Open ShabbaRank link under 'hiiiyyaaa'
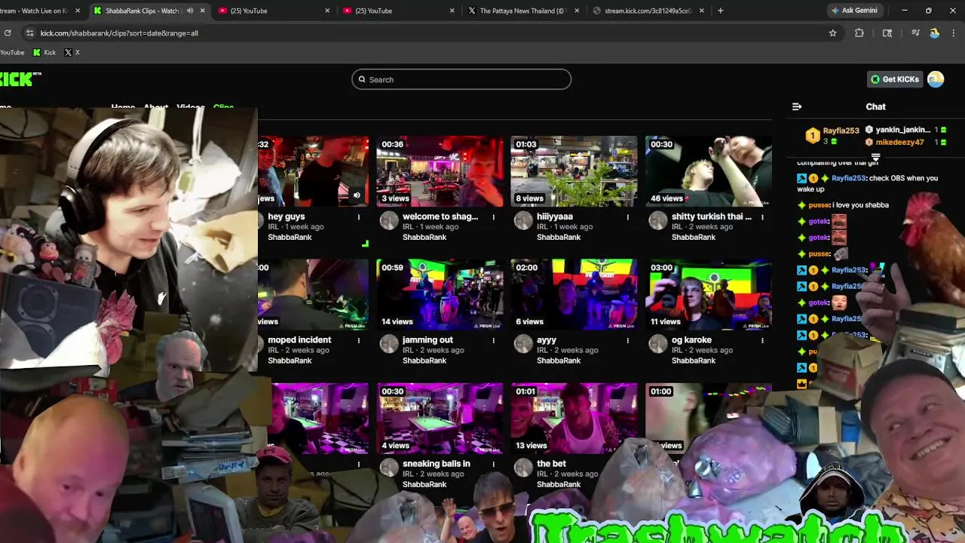 [559, 237]
